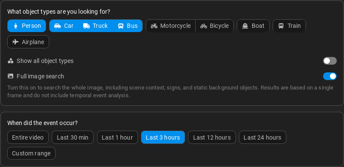
Task: Select the Boat object type
Action: tap(253, 26)
